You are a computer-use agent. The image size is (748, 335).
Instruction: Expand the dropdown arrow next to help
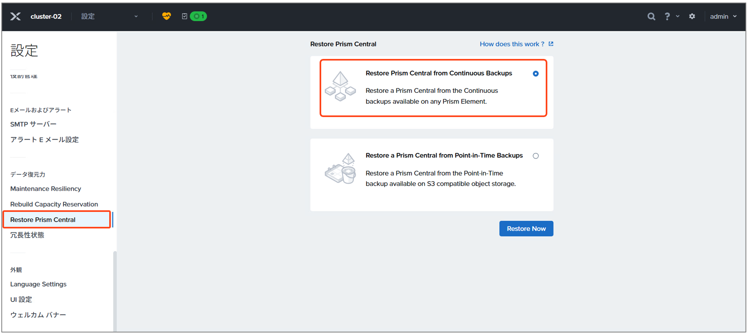point(678,17)
